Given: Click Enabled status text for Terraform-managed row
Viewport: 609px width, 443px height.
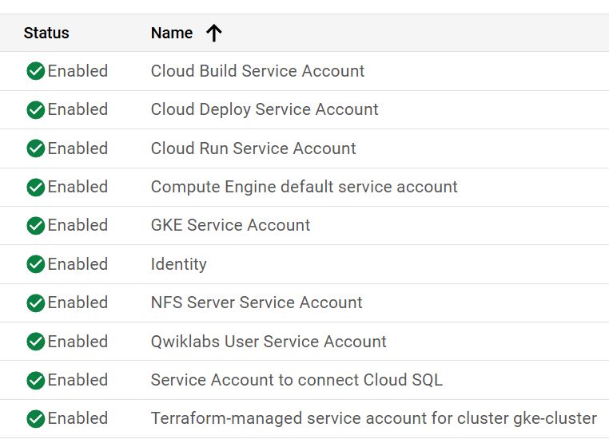Looking at the screenshot, I should [78, 418].
